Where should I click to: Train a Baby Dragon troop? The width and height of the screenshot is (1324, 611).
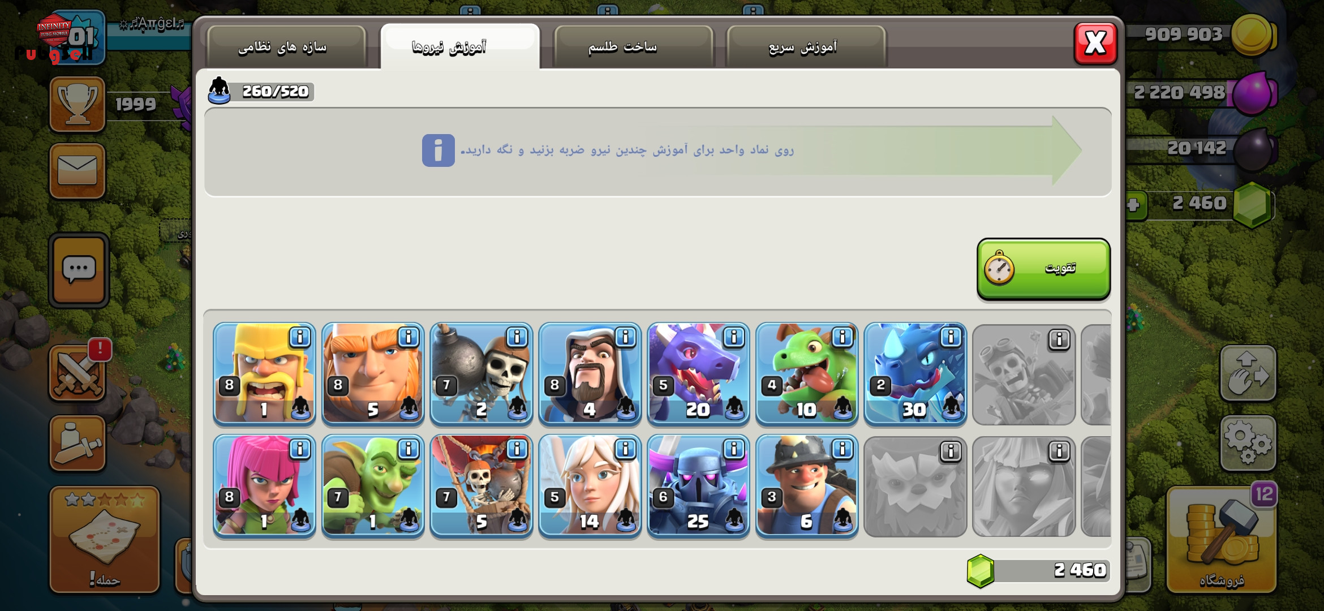[x=807, y=373]
